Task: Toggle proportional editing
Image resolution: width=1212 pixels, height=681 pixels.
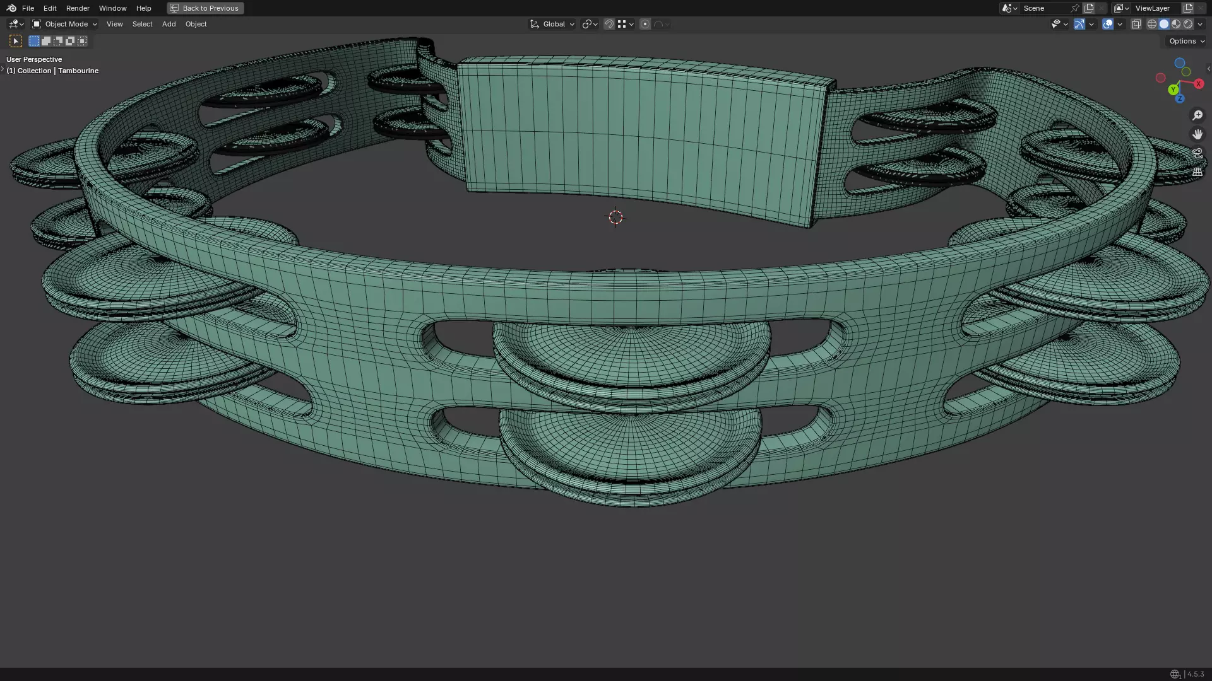Action: coord(645,24)
